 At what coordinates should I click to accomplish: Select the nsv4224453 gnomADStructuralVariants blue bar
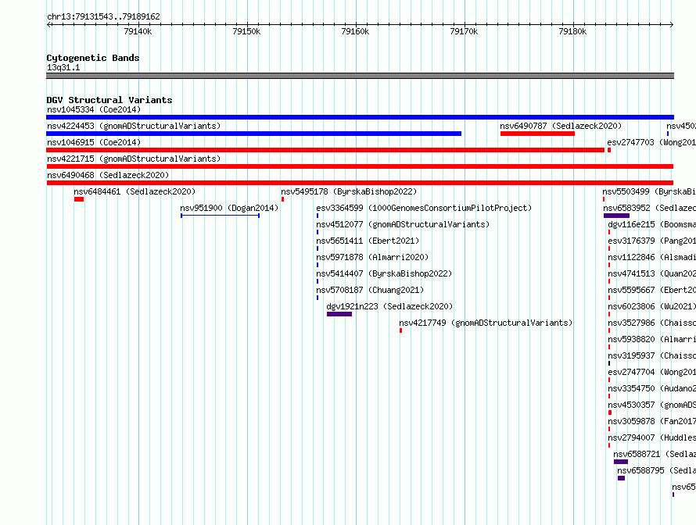click(254, 134)
